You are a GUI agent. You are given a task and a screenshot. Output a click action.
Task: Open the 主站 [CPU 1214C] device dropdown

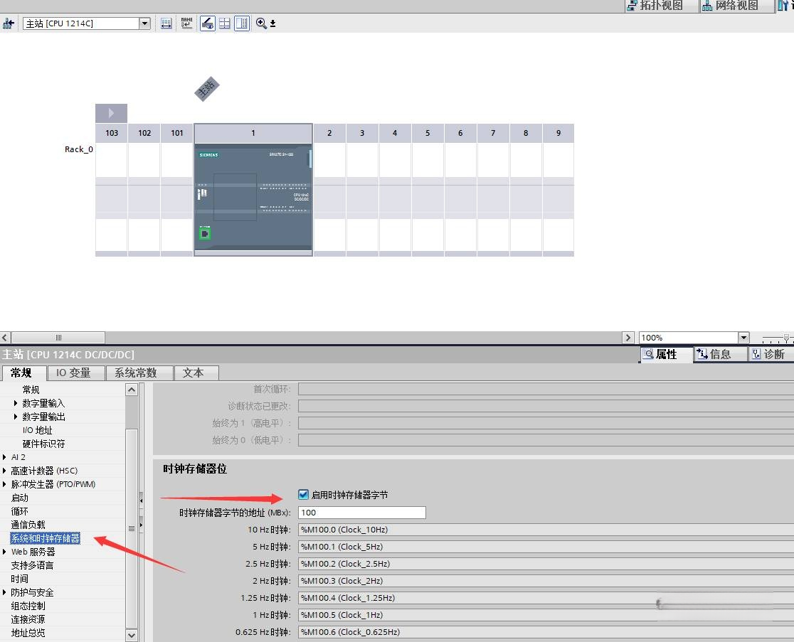[x=145, y=23]
